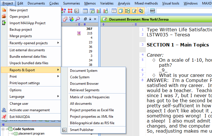
Task: Open the bar chart with code tag icon
Action: (106, 11)
